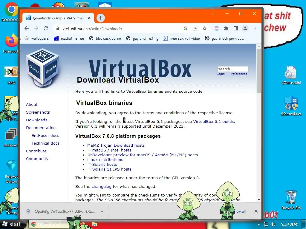This screenshot has width=306, height=229.
Task: Open the mediafire fun bookmark
Action: click(x=69, y=38)
